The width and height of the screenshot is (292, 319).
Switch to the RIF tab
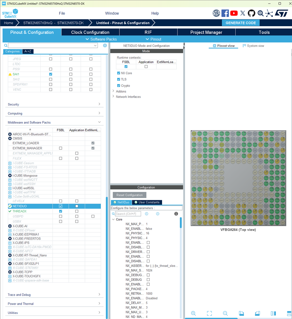[x=148, y=32]
